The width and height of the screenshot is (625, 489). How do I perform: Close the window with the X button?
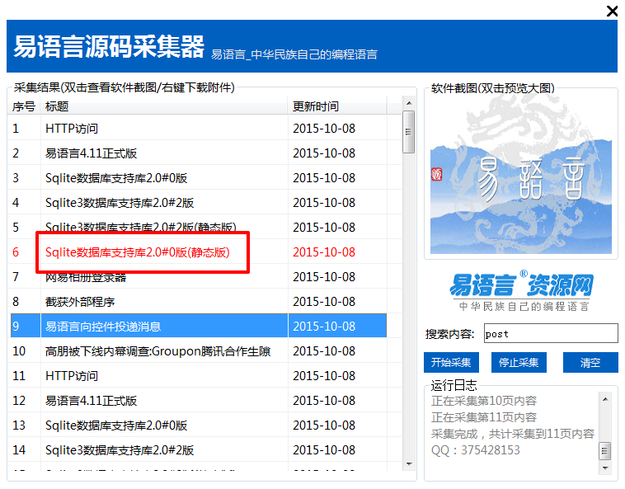[612, 11]
